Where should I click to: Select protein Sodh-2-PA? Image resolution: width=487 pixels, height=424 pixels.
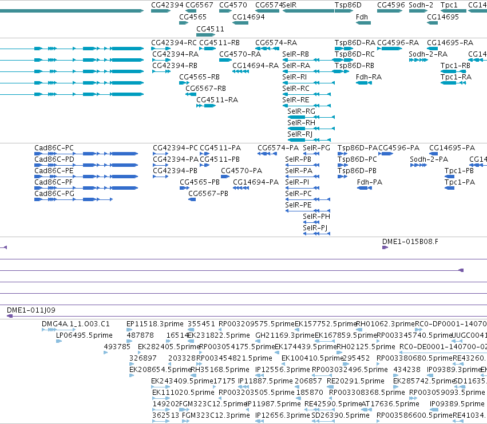418,165
